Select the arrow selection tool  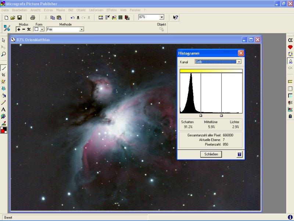tap(4, 40)
